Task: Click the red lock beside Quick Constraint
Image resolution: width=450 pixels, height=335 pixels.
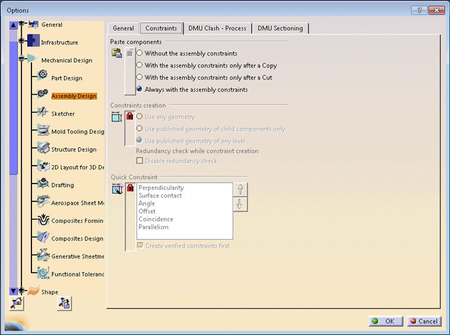Action: point(130,188)
